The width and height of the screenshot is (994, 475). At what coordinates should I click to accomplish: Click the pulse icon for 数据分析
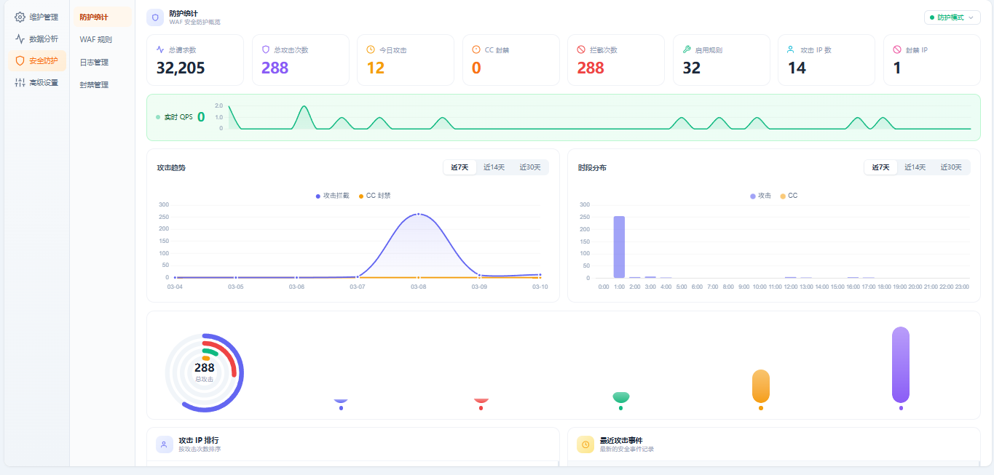coord(20,39)
